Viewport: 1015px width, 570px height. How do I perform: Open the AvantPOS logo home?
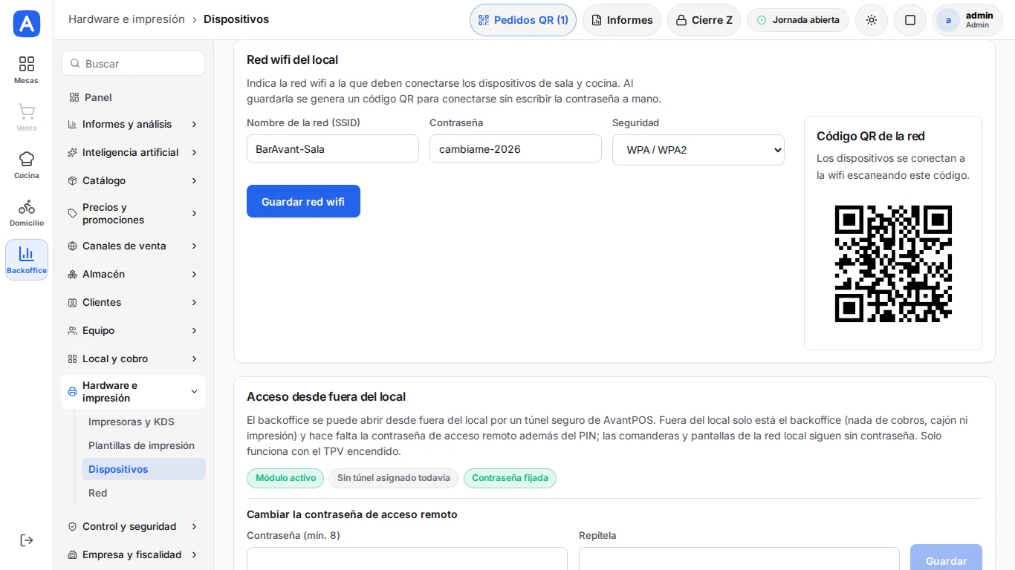click(27, 24)
